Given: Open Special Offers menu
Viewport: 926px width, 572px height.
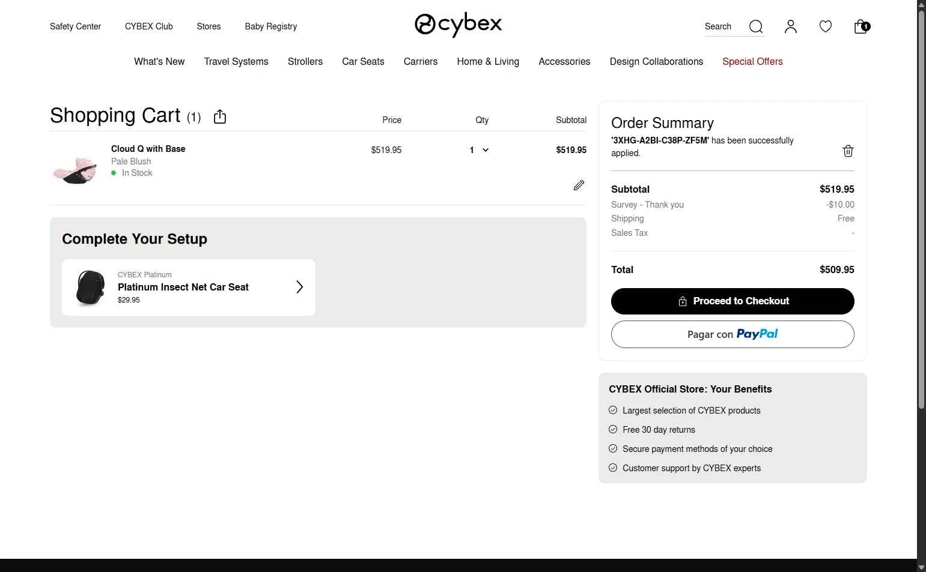Looking at the screenshot, I should pos(752,61).
